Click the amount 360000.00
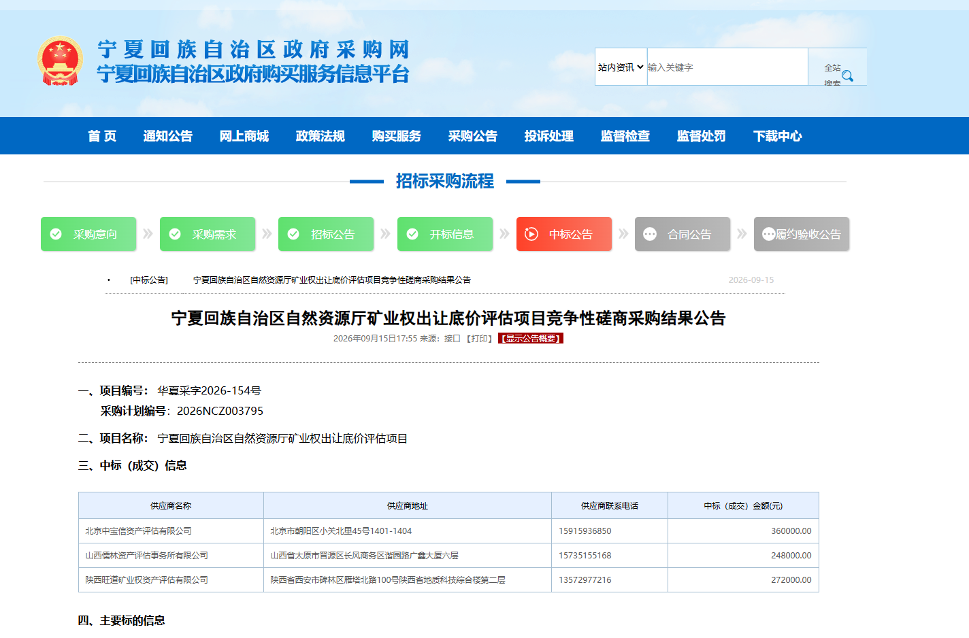The width and height of the screenshot is (969, 638). pyautogui.click(x=791, y=531)
